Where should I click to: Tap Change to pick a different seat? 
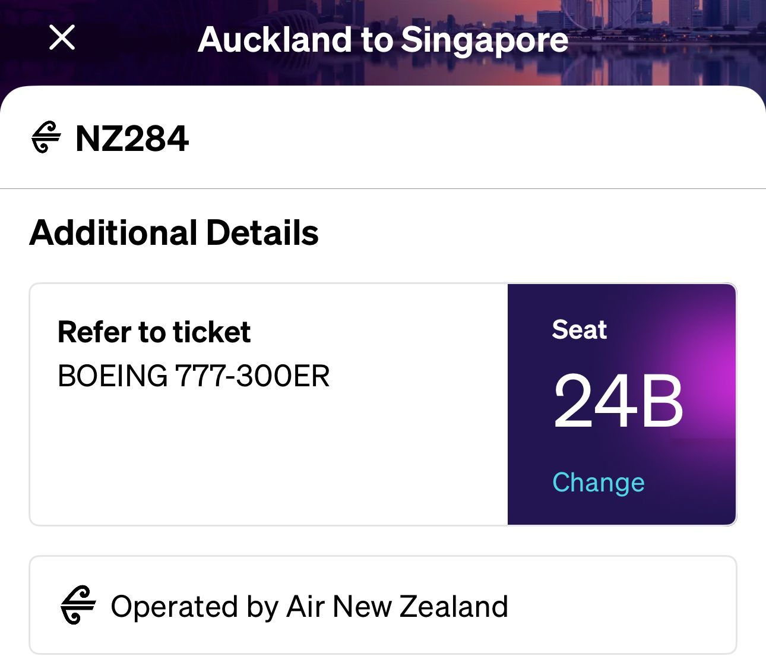point(598,482)
